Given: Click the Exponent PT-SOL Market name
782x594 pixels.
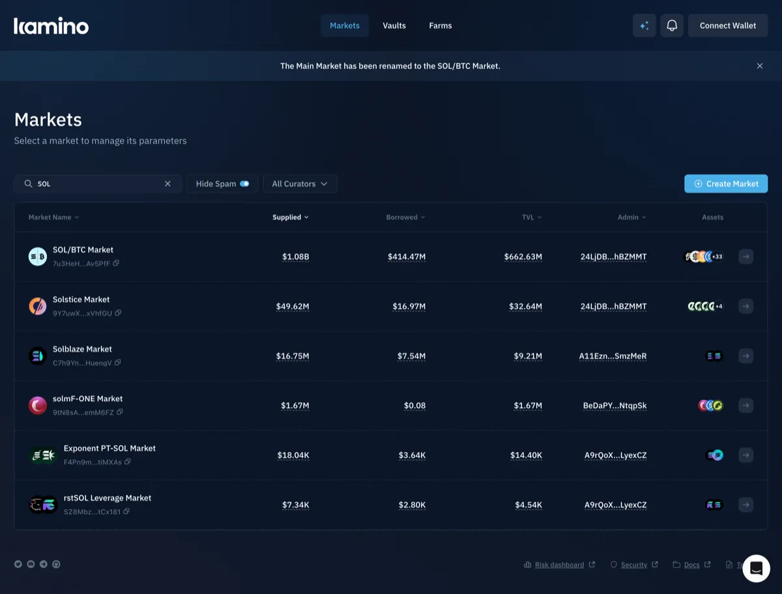Looking at the screenshot, I should (109, 448).
